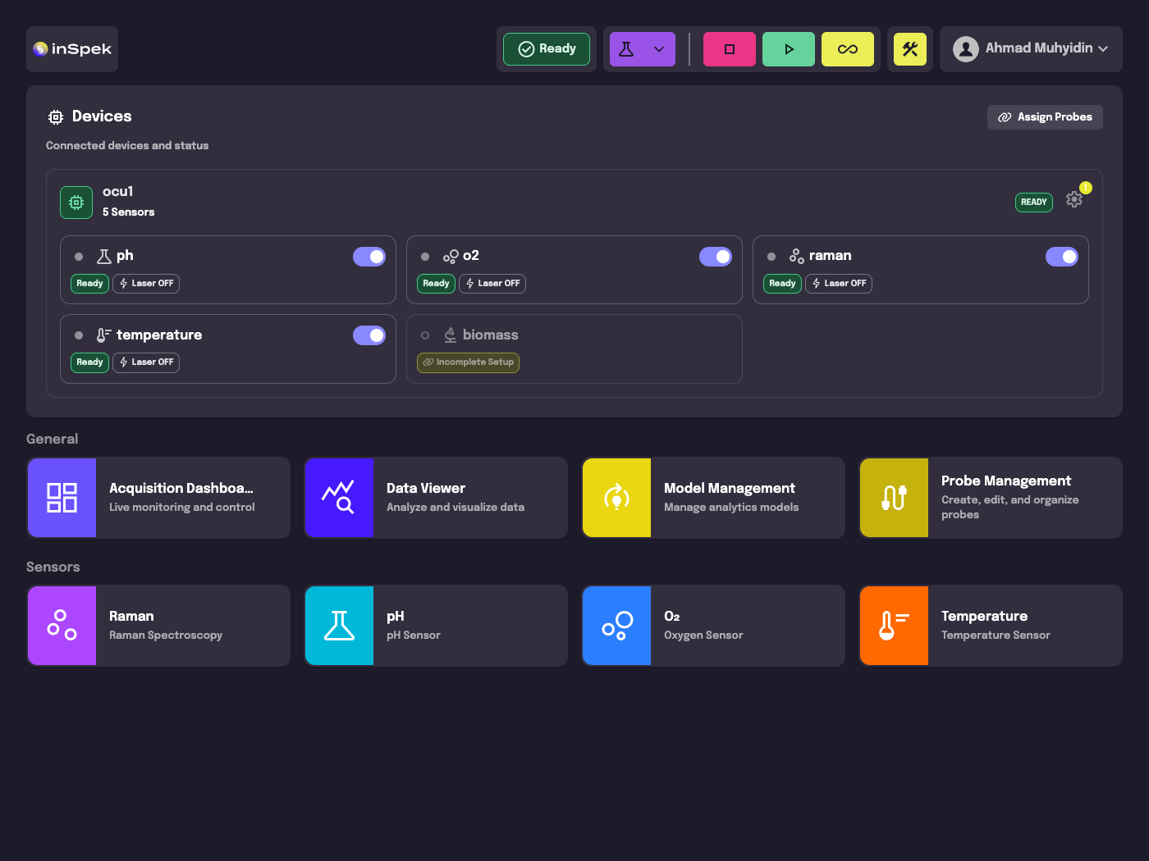Open the pH Sensor card

point(436,626)
